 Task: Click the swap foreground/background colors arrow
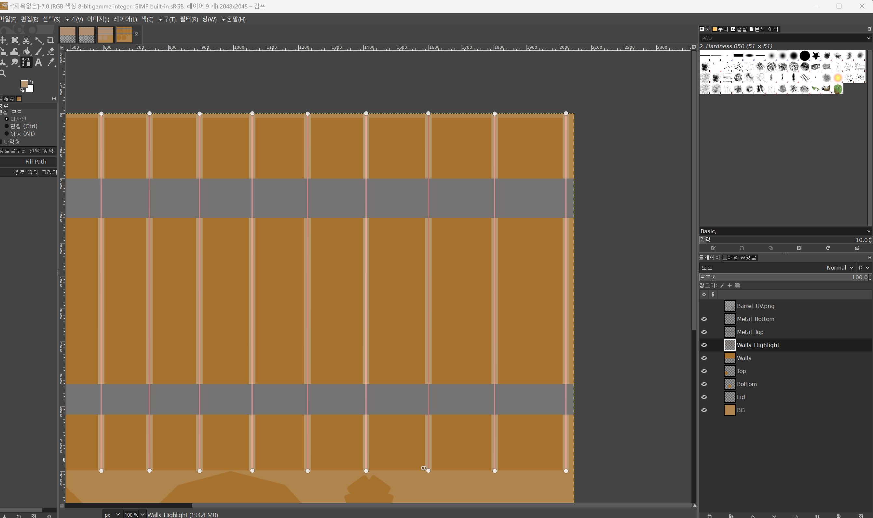(32, 82)
